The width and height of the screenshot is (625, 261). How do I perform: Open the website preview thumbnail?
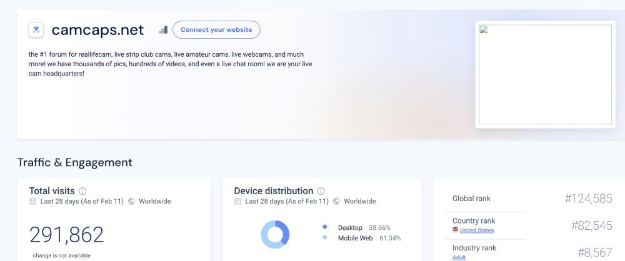[545, 74]
